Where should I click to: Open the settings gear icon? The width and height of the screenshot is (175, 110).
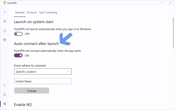(x=5, y=104)
